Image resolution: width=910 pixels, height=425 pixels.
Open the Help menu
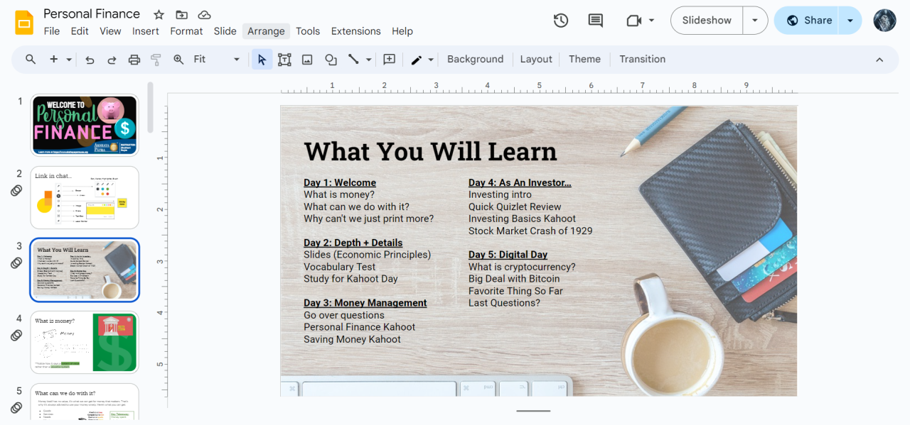click(402, 31)
